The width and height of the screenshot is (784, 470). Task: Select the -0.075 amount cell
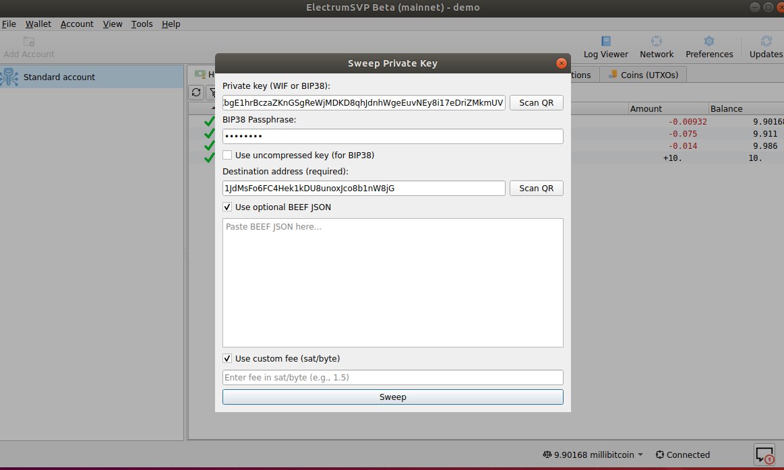(x=682, y=133)
